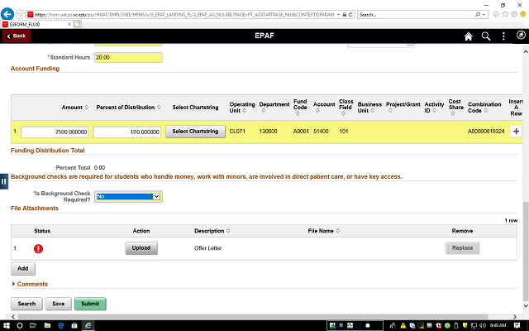The height and width of the screenshot is (331, 529).
Task: Click the browser address bar
Action: [x=184, y=15]
